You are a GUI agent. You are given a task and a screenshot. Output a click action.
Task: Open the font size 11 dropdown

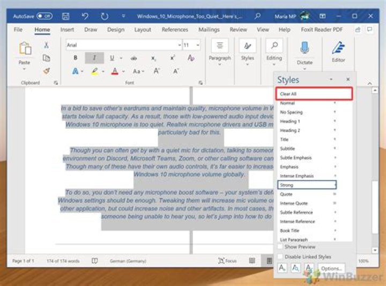coord(198,45)
